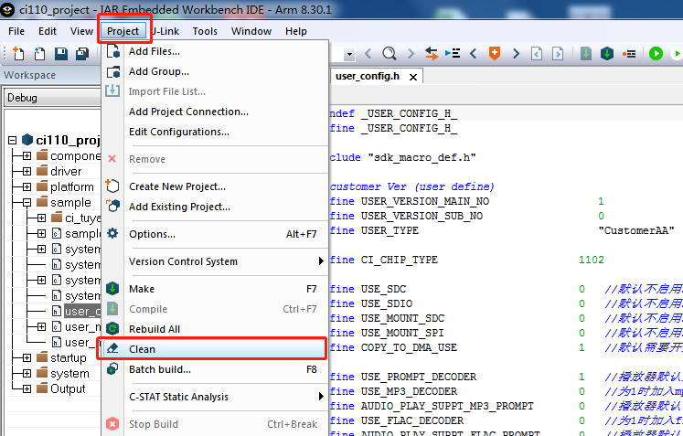Image resolution: width=683 pixels, height=436 pixels.
Task: Click the grayed Compile toolbar icon
Action: tap(586, 54)
